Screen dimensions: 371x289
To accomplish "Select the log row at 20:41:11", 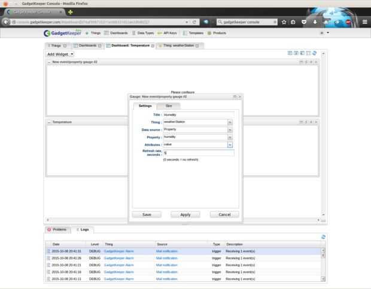I will (183, 279).
